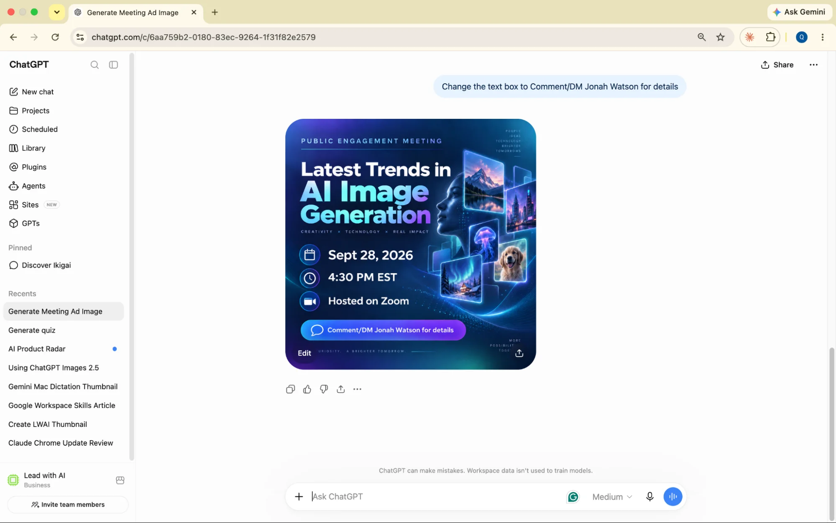Start dictation with the microphone icon
Screen dimensions: 836x523
point(649,497)
